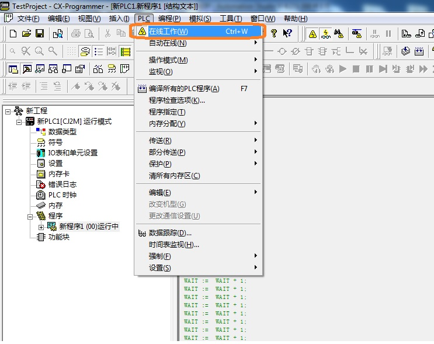This screenshot has width=434, height=344.
Task: Toggle the output window toolbar button
Action: 27,69
